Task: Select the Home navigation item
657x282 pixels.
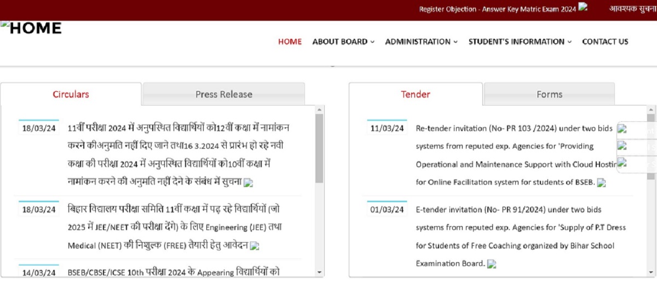Action: [290, 42]
